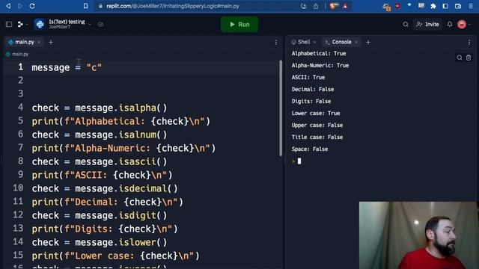Close the Shell tab

coord(314,42)
